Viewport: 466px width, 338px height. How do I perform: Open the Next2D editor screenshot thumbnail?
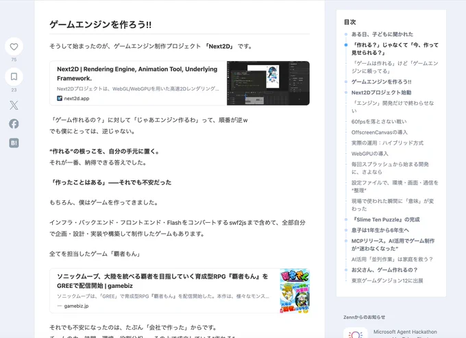pos(268,83)
